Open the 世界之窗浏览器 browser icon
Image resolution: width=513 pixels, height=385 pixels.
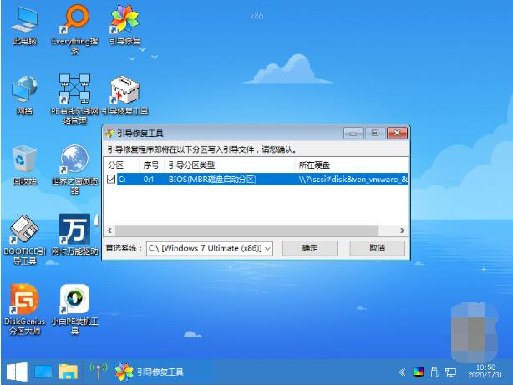pyautogui.click(x=75, y=159)
